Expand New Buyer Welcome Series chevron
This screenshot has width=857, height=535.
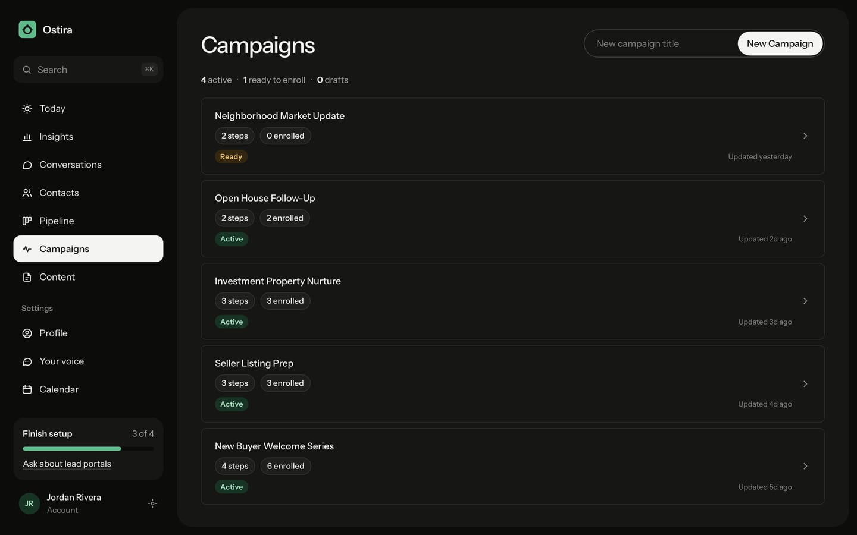(x=805, y=467)
